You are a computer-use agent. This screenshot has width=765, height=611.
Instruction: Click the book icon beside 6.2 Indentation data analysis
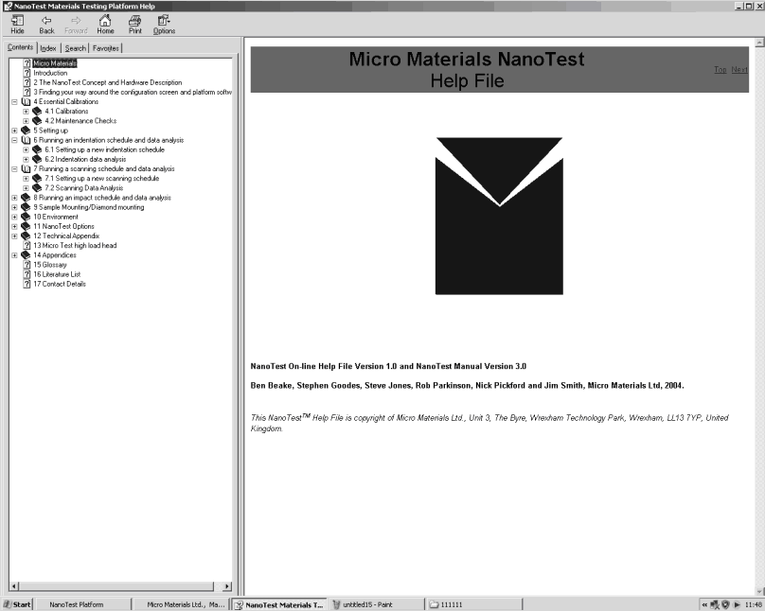37,159
